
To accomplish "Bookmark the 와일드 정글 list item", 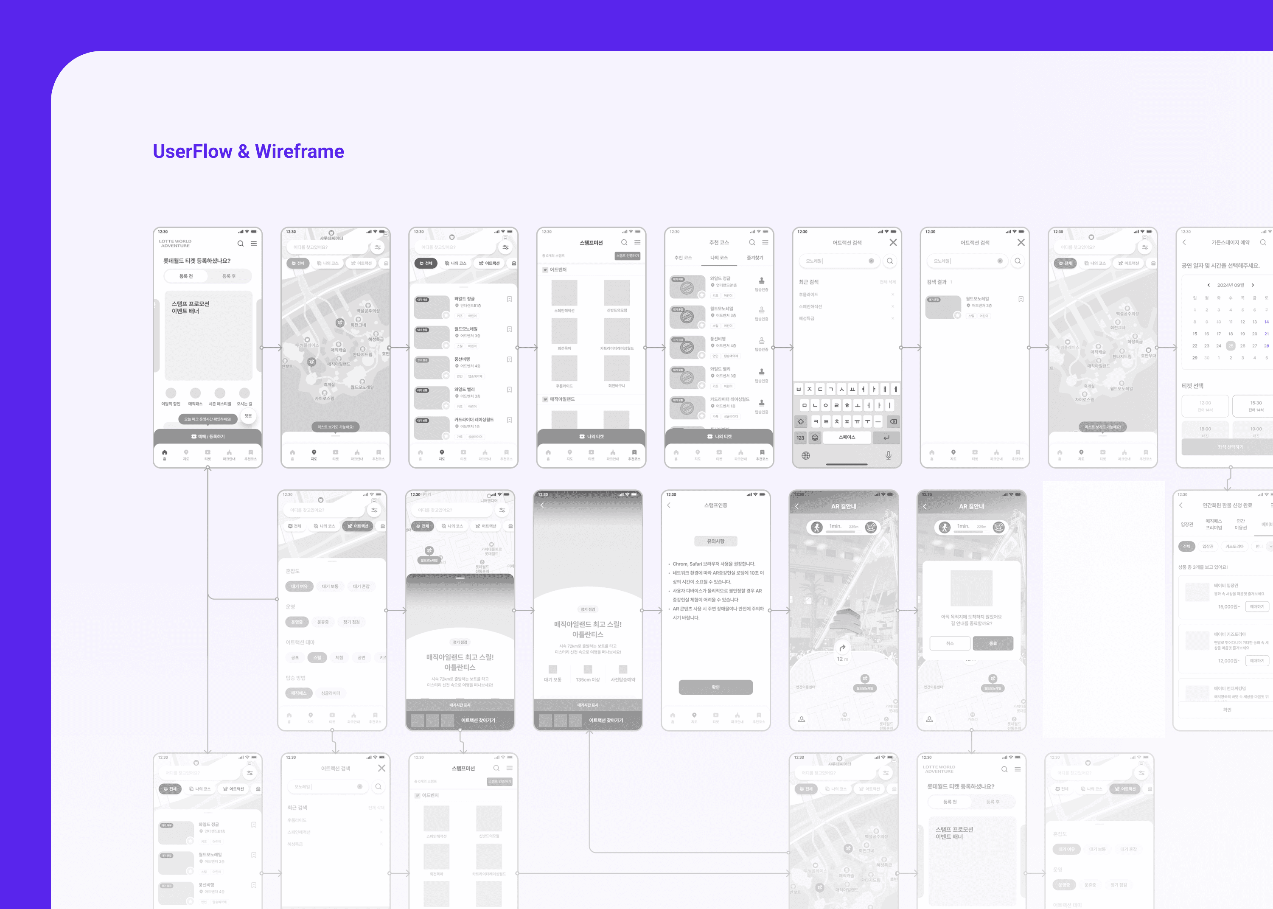I will pyautogui.click(x=509, y=299).
